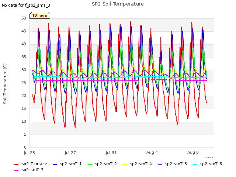This screenshot has width=236, height=177.
Task: Toggle the sp2_smT_4 legend entry
Action: (x=137, y=164)
